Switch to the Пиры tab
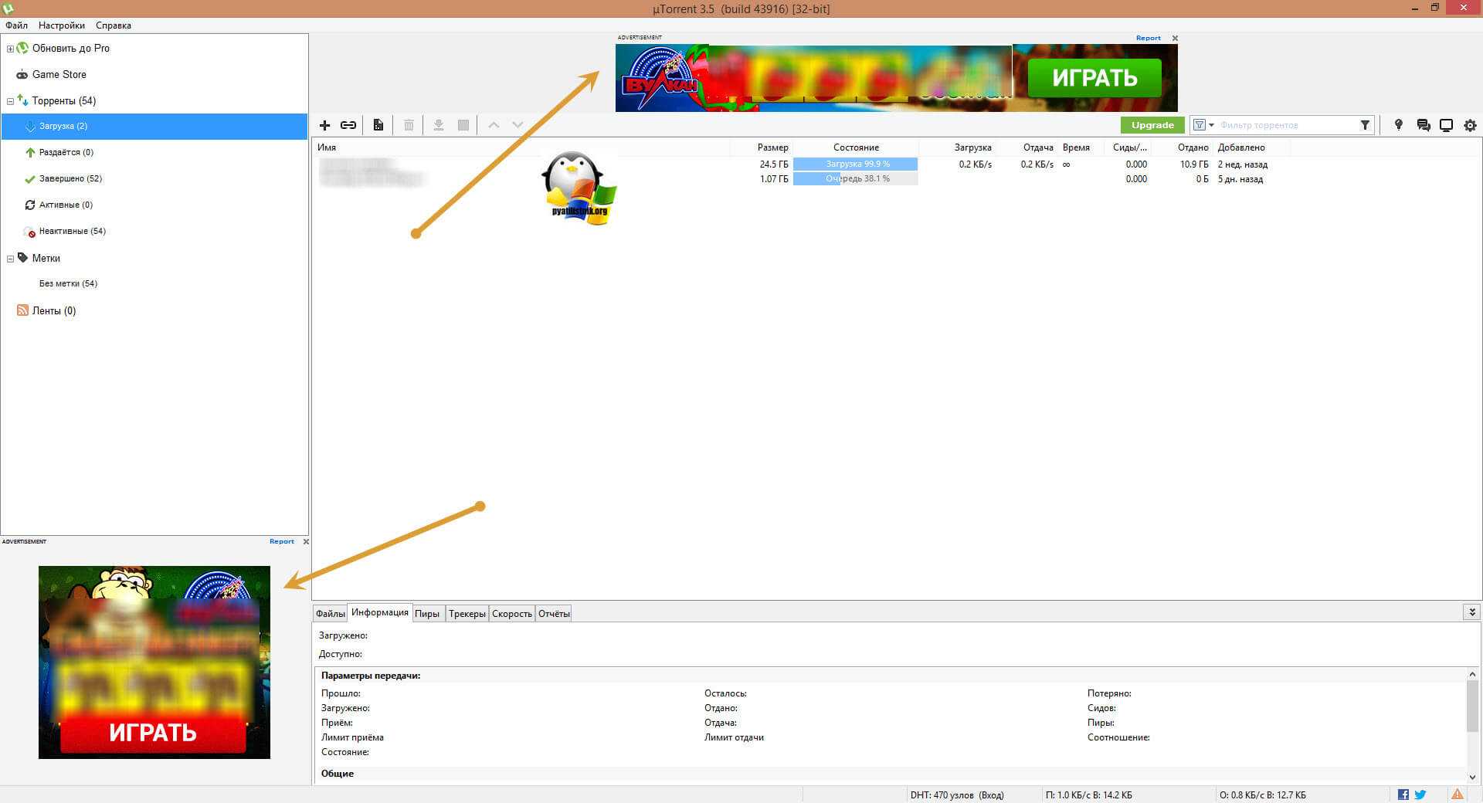 click(427, 614)
